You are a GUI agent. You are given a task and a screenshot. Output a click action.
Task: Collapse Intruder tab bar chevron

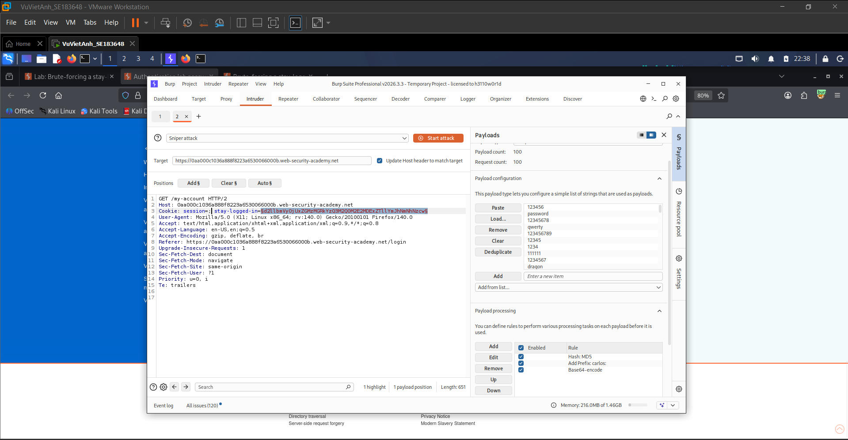click(678, 117)
